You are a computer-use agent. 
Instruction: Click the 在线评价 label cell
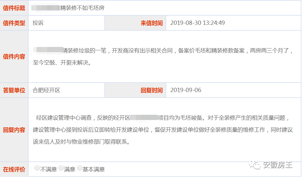point(14,169)
